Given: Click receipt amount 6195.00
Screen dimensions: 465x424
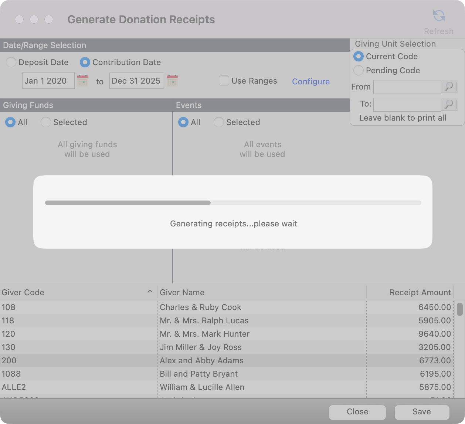Looking at the screenshot, I should click(x=435, y=374).
